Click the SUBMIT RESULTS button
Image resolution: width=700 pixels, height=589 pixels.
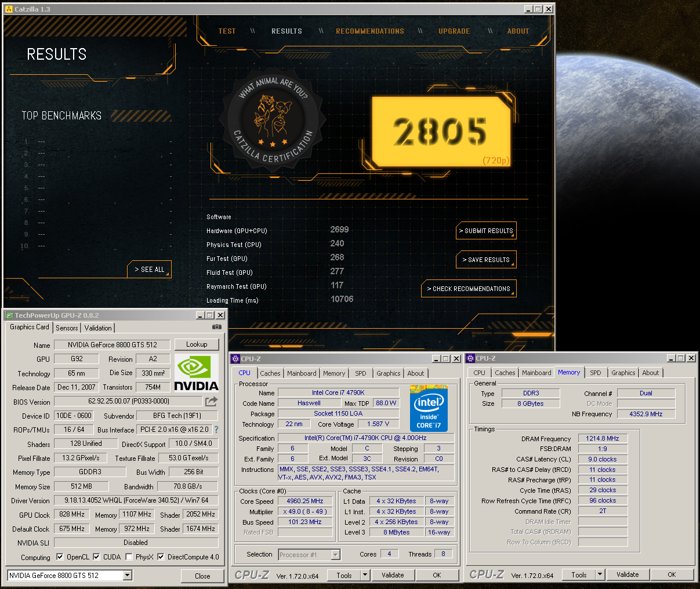click(x=486, y=231)
